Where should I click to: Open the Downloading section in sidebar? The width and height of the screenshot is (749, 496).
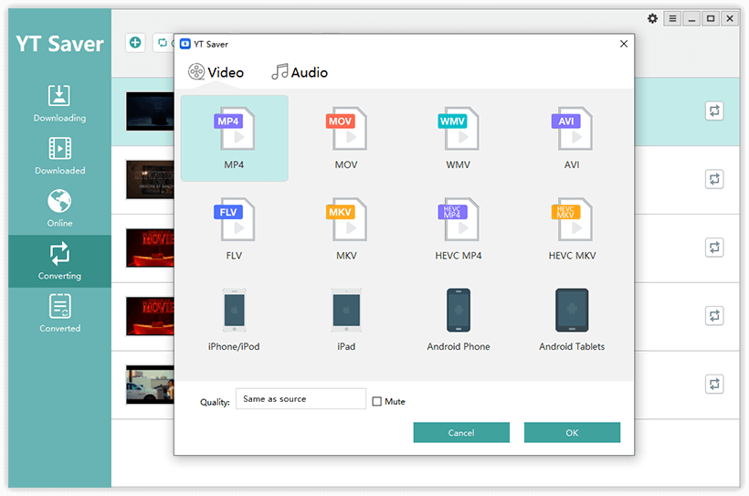click(x=59, y=104)
